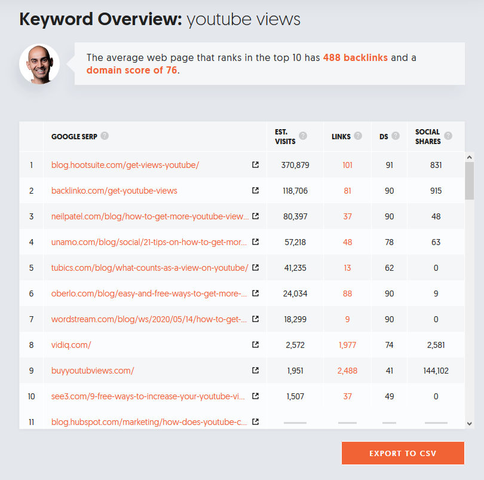Click help icon next to Links header
Viewport: 484px width, 480px height.
(x=358, y=136)
